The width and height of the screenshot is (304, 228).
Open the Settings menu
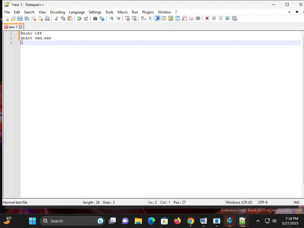(95, 12)
